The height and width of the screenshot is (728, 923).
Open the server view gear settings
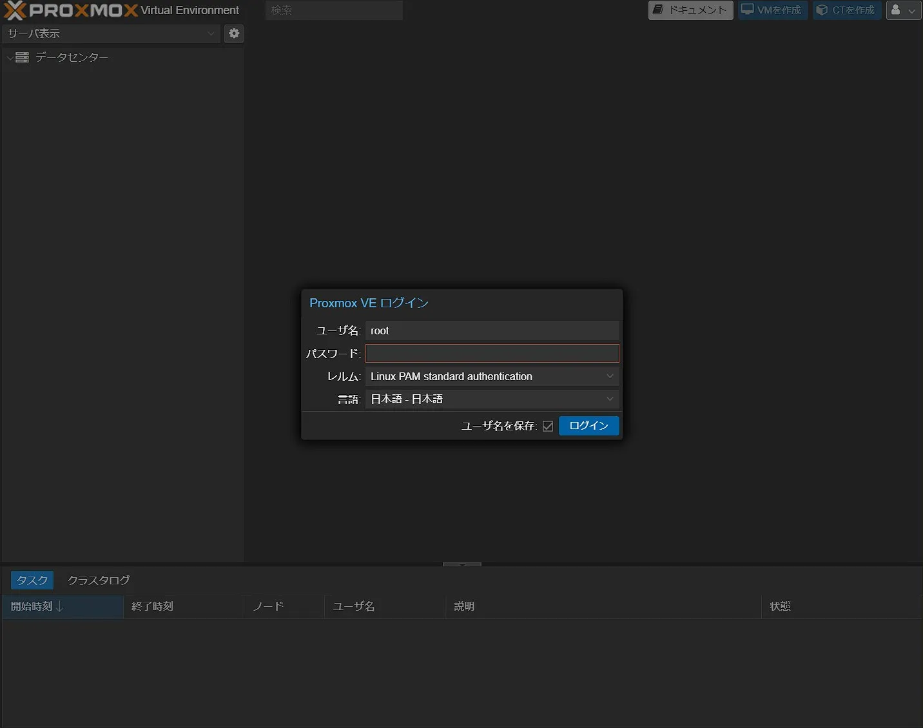(x=234, y=34)
